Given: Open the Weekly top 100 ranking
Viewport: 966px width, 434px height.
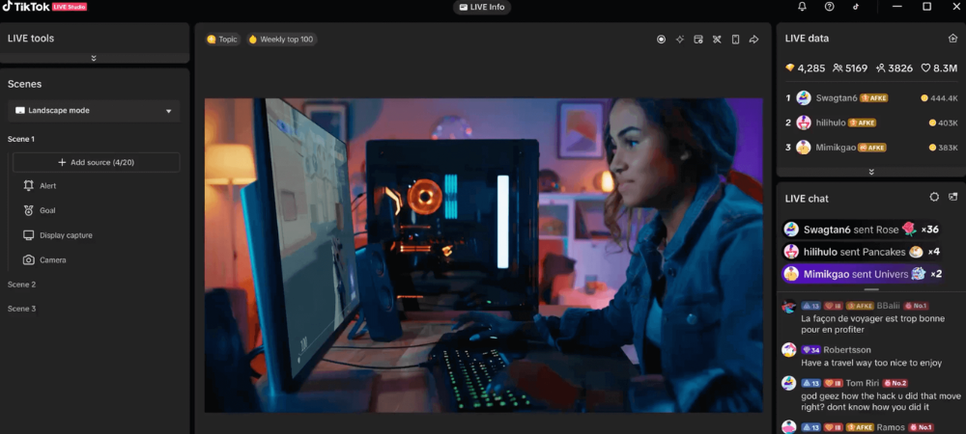Looking at the screenshot, I should (x=281, y=40).
